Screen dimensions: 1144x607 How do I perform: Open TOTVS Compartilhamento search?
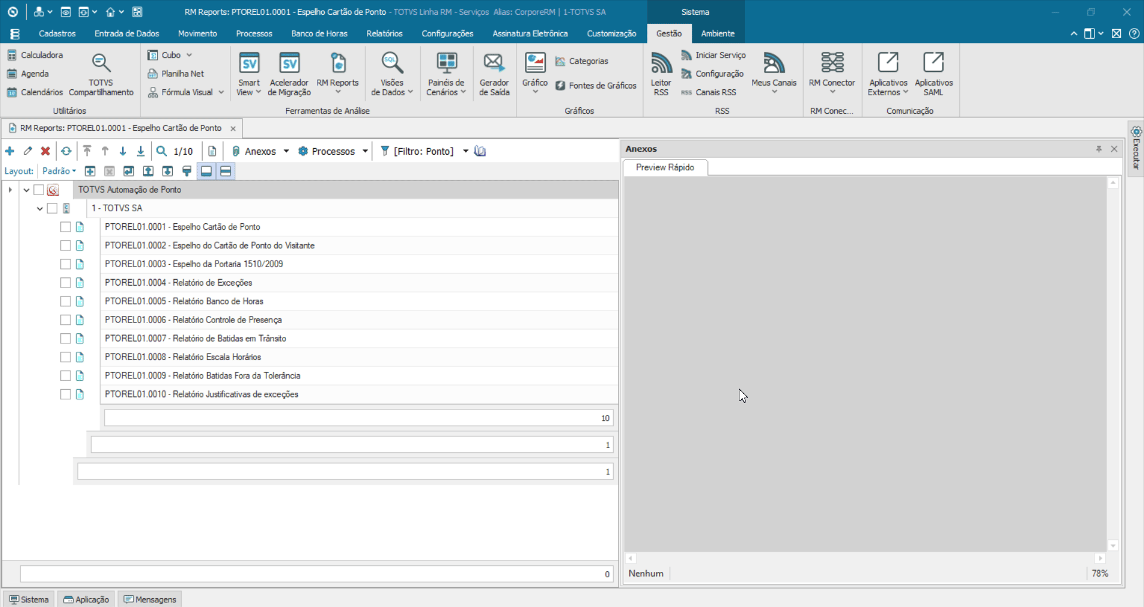[x=101, y=74]
